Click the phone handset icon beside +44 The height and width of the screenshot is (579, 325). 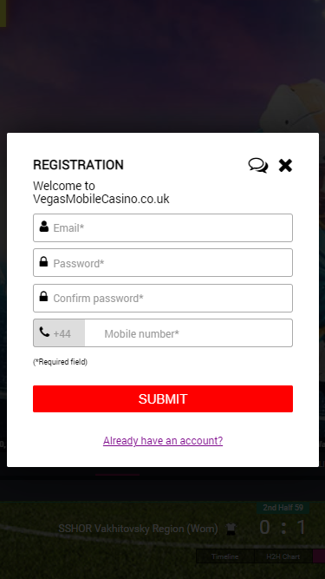point(44,332)
